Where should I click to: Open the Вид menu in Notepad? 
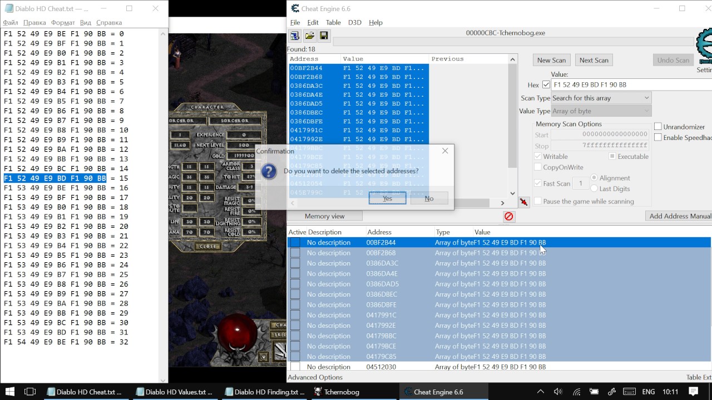pos(85,23)
